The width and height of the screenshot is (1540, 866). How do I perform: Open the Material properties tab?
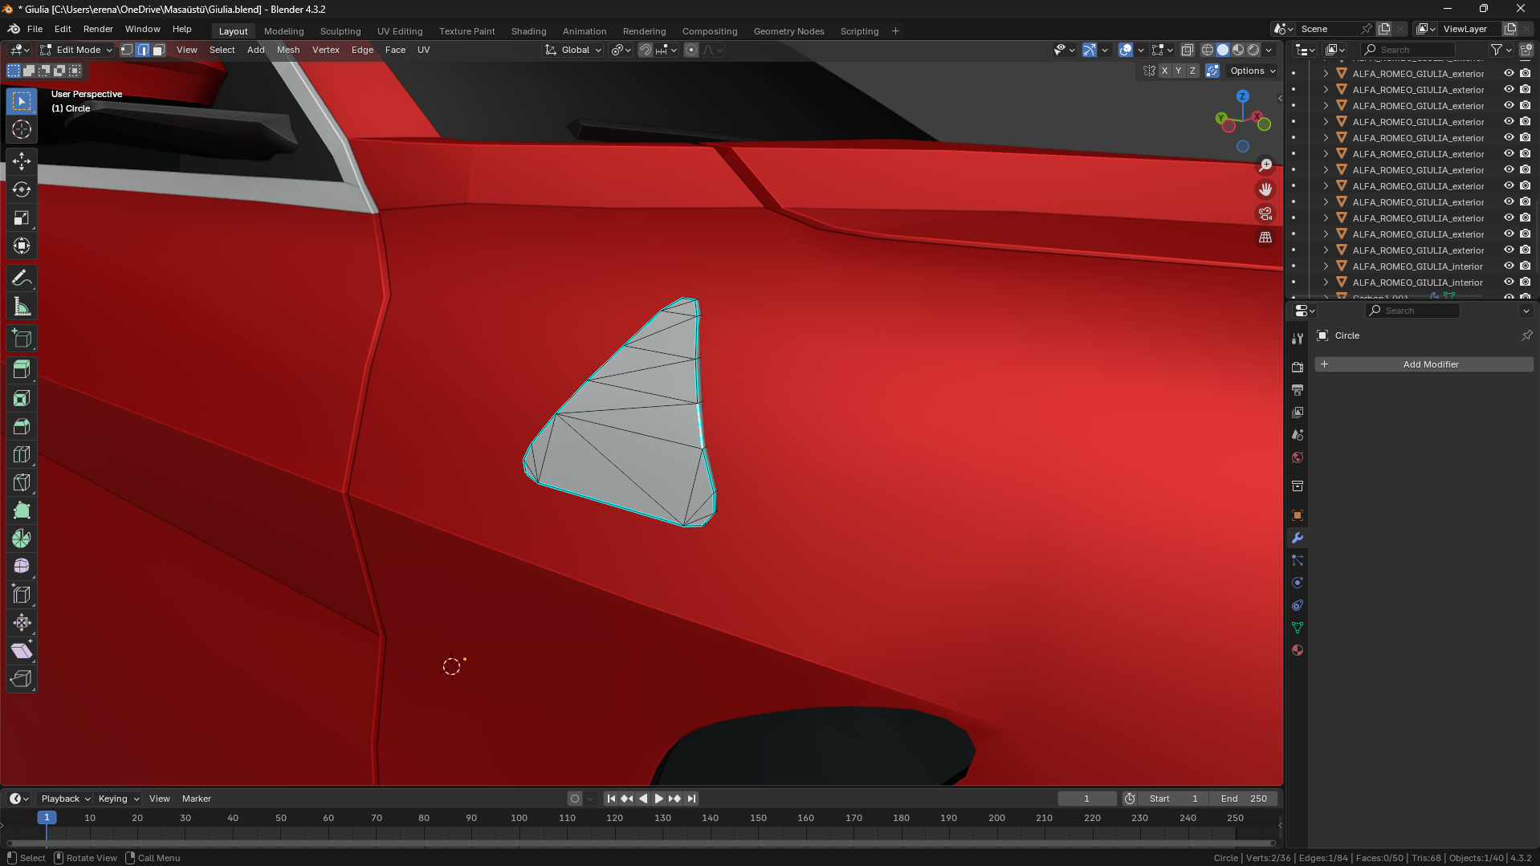click(1298, 650)
